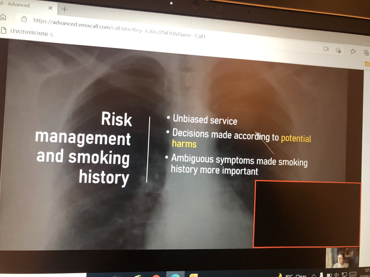Open the favorites list
The height and width of the screenshot is (277, 370).
tap(353, 52)
